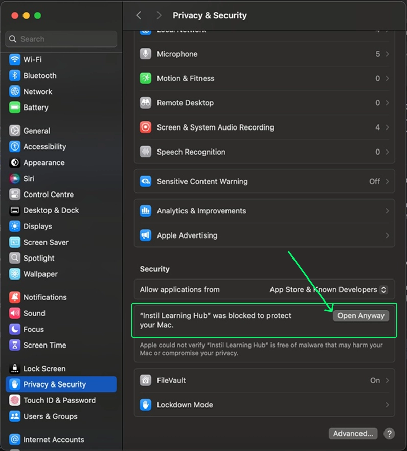
Task: Click the Advanced... button
Action: 353,434
